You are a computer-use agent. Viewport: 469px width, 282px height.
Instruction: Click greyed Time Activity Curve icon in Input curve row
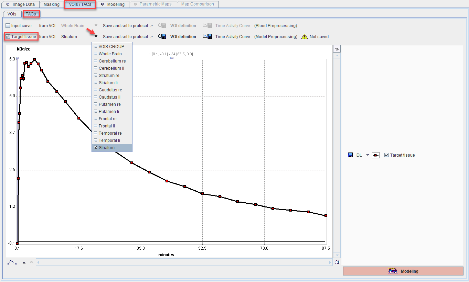pyautogui.click(x=207, y=25)
